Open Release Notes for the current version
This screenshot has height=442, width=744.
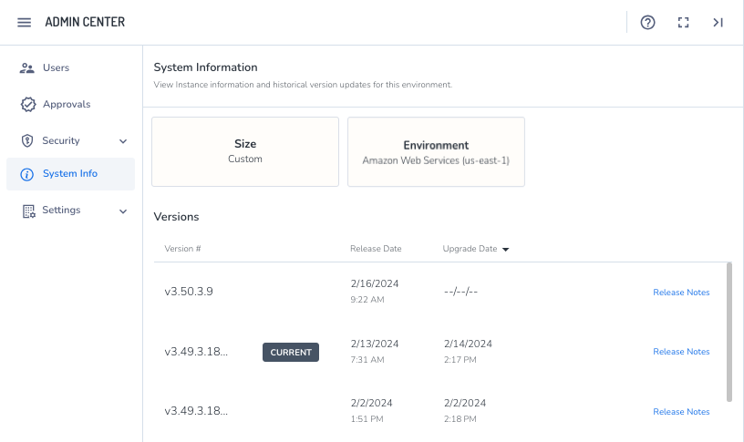[681, 352]
